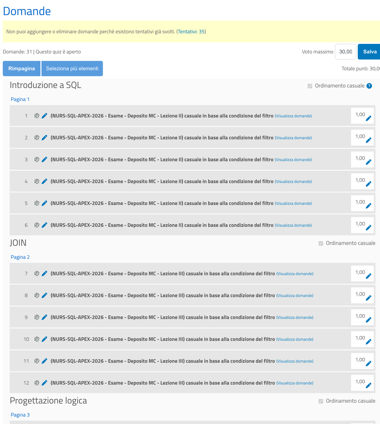Click the Rimpagina button

22,69
